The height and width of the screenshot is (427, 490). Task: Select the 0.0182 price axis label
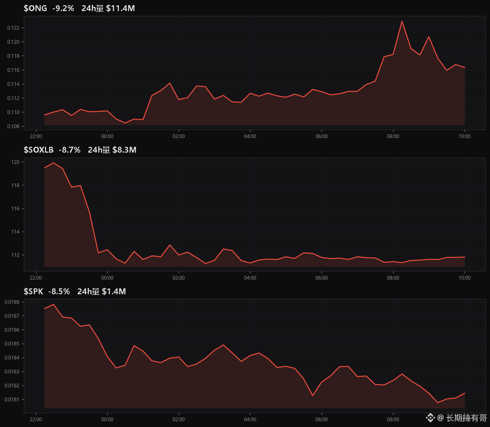(x=12, y=386)
